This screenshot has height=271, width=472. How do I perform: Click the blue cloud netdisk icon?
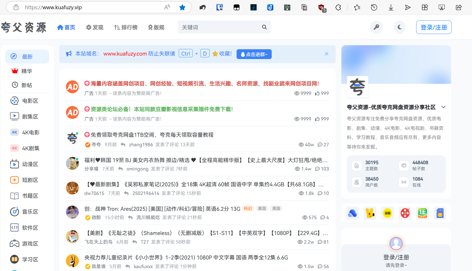353,213
